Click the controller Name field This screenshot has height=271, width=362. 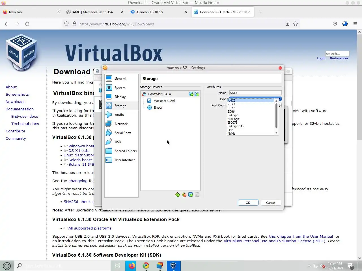pos(255,93)
